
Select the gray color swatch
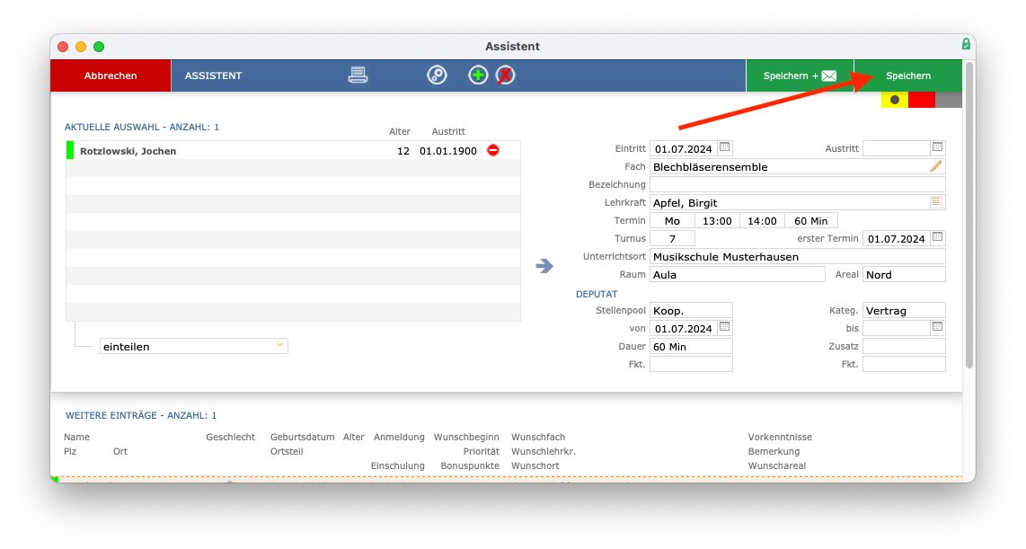[x=949, y=100]
